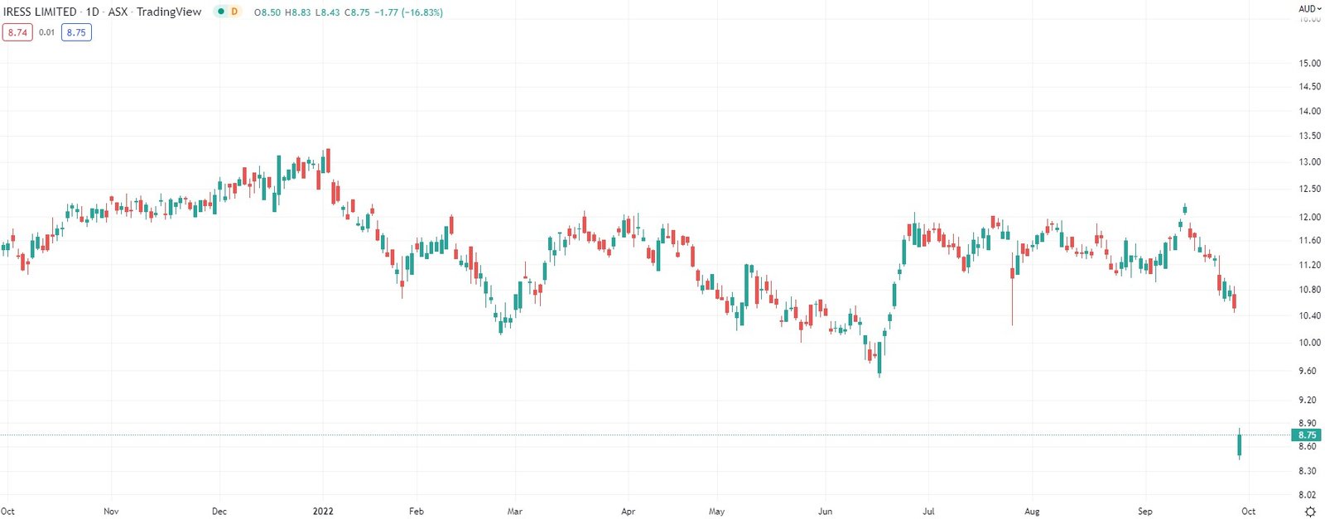Image resolution: width=1325 pixels, height=519 pixels.
Task: Click the 11.60 price axis label
Action: coord(1309,240)
